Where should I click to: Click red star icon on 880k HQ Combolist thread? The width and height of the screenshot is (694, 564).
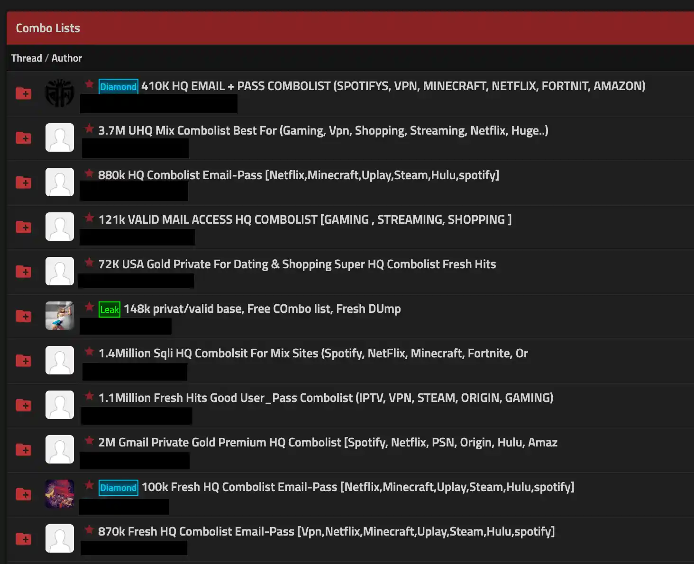click(89, 173)
